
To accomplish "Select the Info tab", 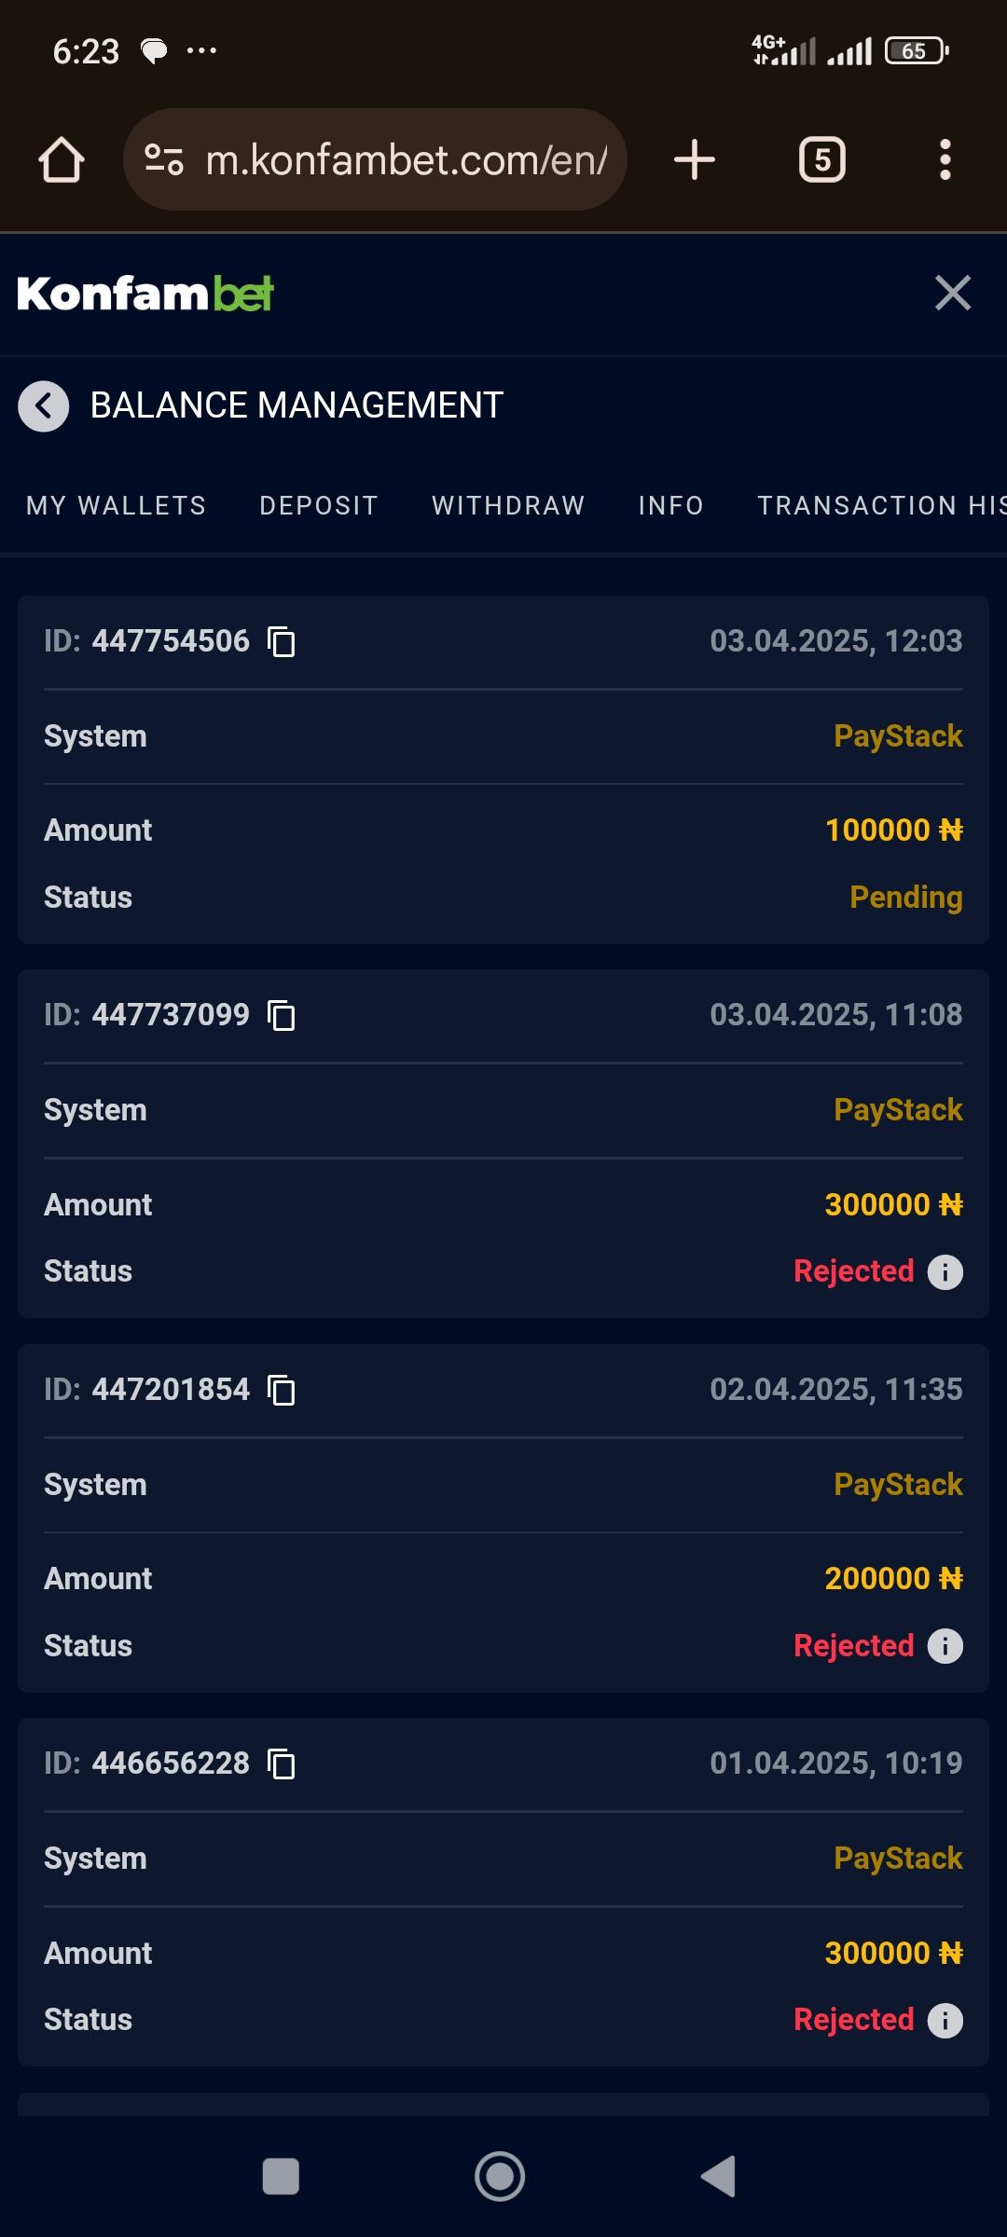I will click(x=670, y=506).
